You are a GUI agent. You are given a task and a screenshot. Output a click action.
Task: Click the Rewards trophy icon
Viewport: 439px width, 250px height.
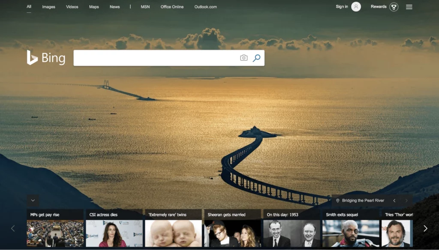coord(394,7)
